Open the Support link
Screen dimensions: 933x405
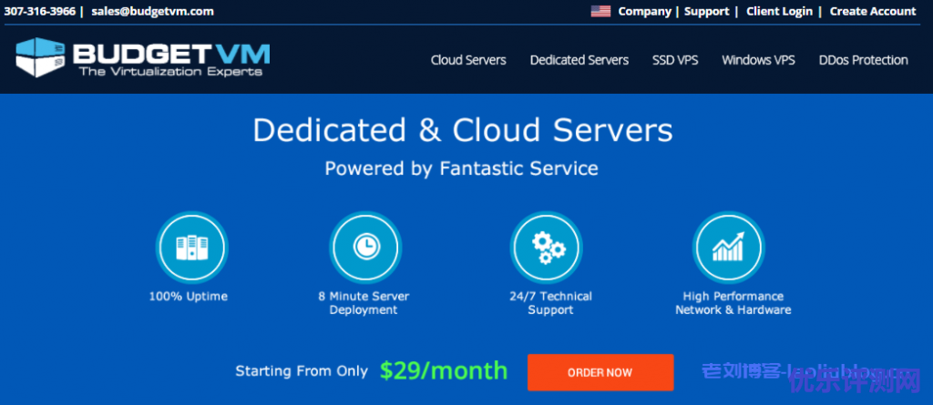706,12
